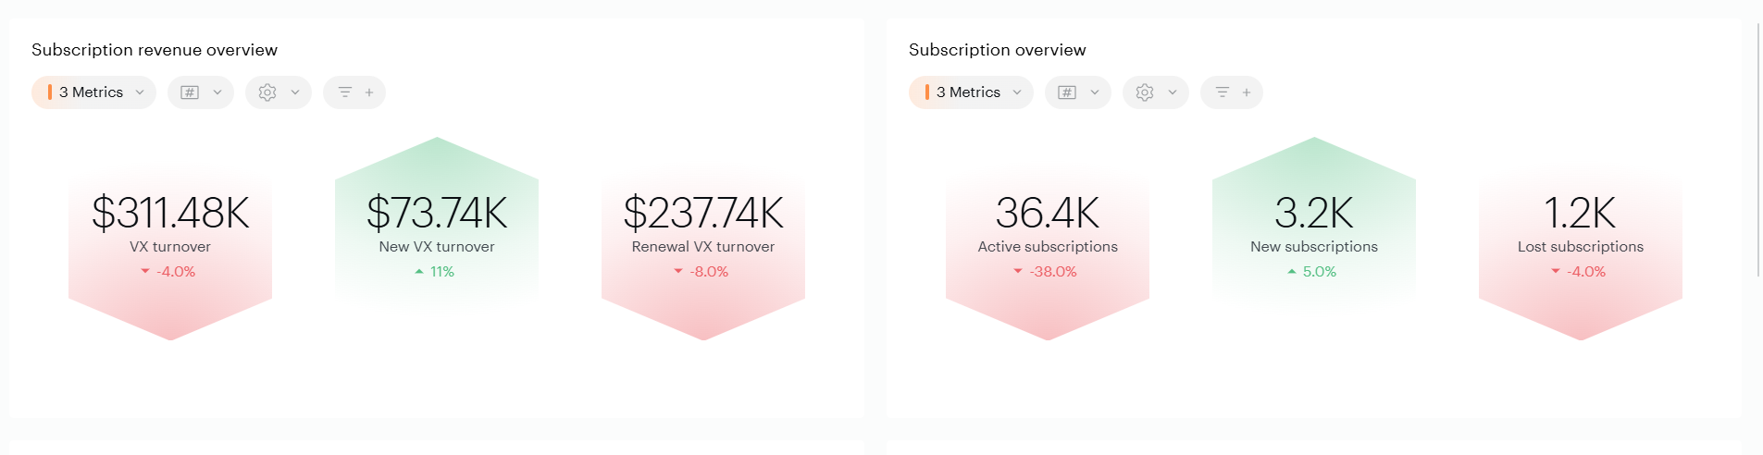Click filter lines icon in Subscription revenue overview
Screen dimensions: 1763x455
[344, 92]
